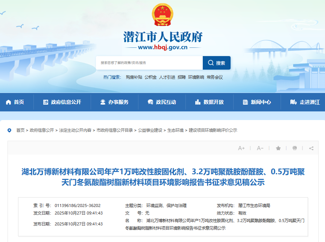Click the blue 搜索 search button

[x=217, y=63]
